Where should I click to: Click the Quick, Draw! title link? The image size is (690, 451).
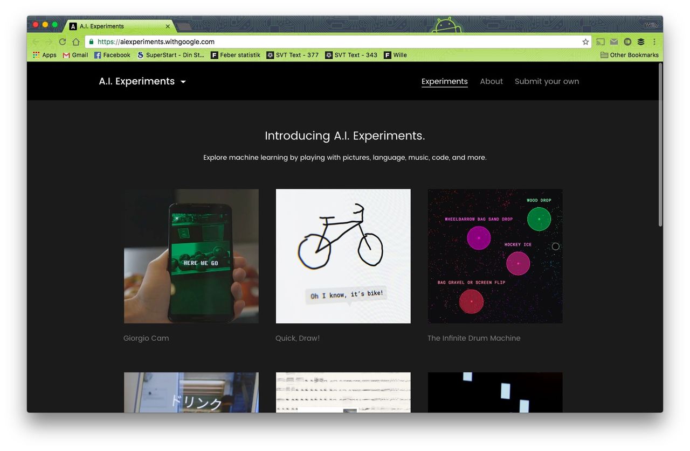pyautogui.click(x=298, y=338)
